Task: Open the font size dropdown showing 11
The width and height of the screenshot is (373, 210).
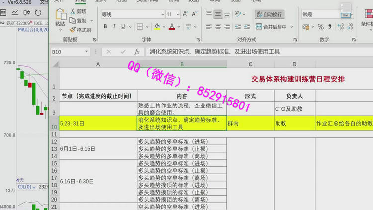Action: 178,15
